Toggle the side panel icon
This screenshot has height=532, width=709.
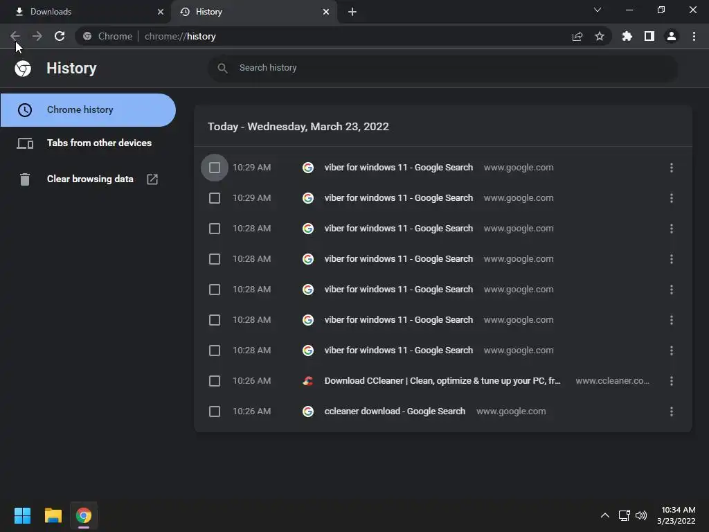[x=649, y=36]
